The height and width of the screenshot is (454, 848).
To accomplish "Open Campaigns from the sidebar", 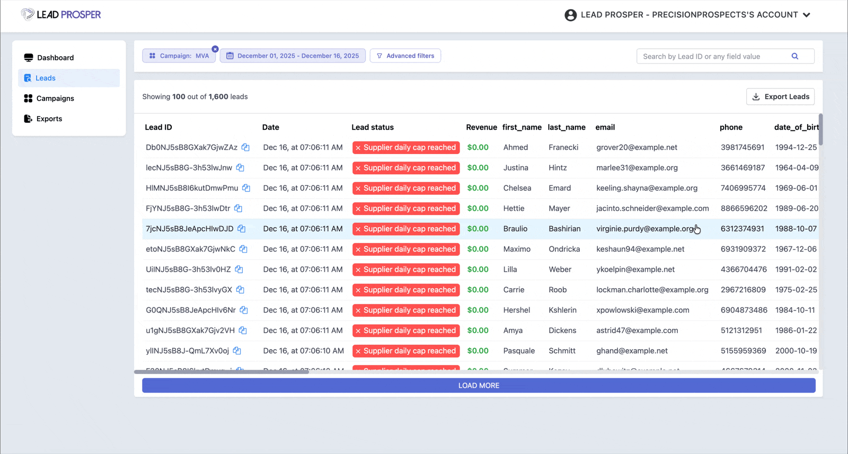I will [x=55, y=99].
